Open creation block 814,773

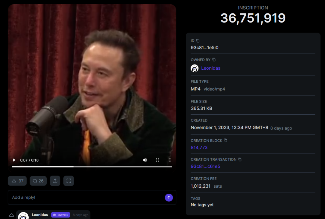point(199,148)
